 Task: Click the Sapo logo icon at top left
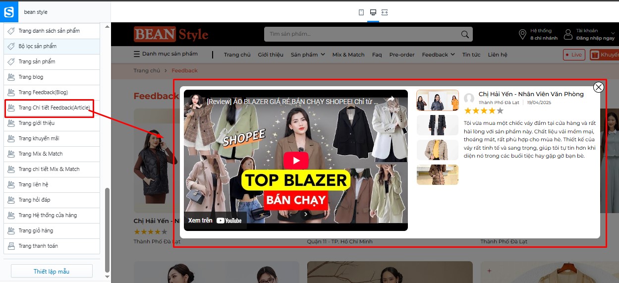9,12
